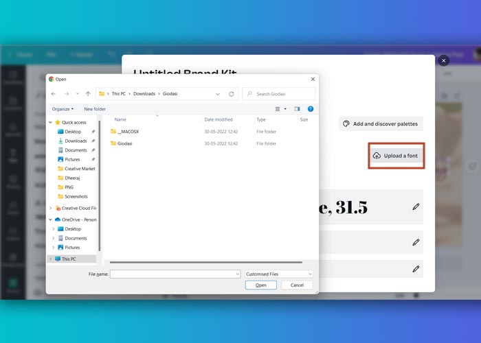The height and width of the screenshot is (343, 481).
Task: Expand the address bar history dropdown
Action: tap(218, 94)
